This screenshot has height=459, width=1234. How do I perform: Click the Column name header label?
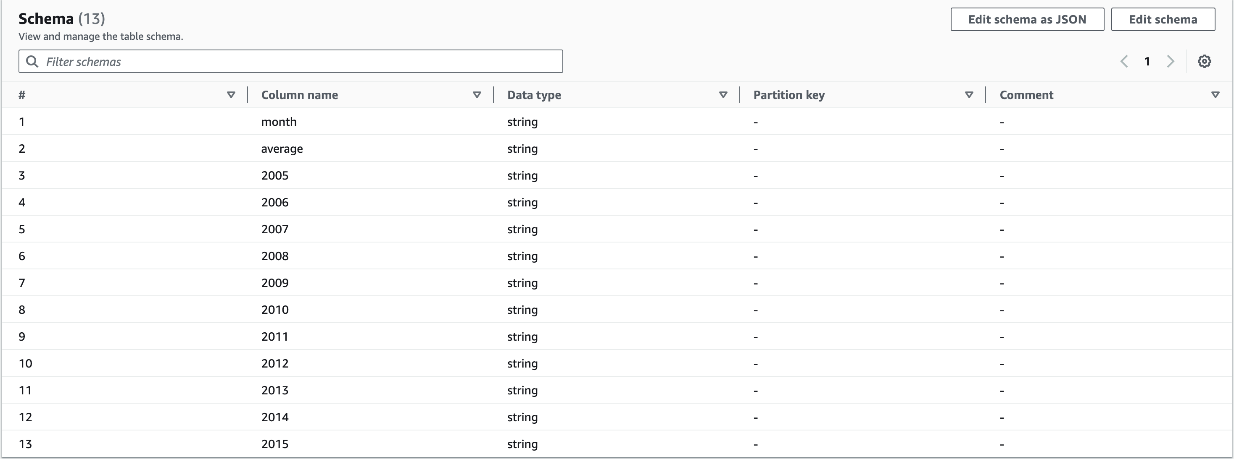click(x=299, y=95)
